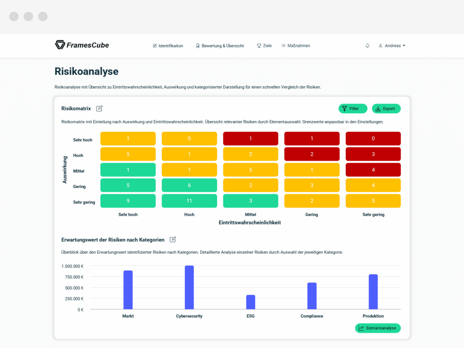Click the Filter button
464x348 pixels.
click(x=353, y=109)
